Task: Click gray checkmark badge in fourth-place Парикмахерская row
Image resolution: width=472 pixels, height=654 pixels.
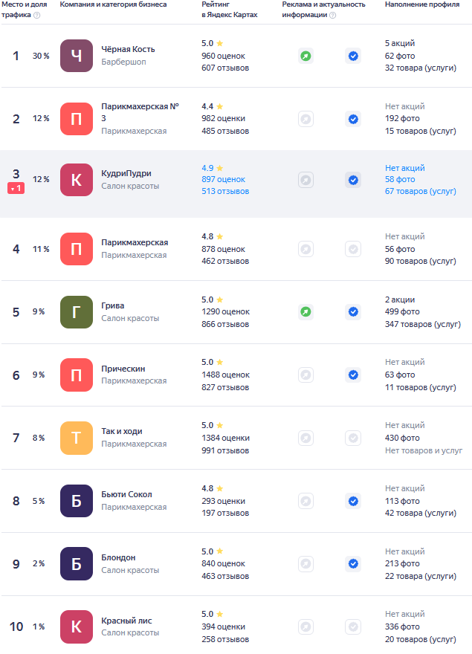Action: (x=353, y=249)
